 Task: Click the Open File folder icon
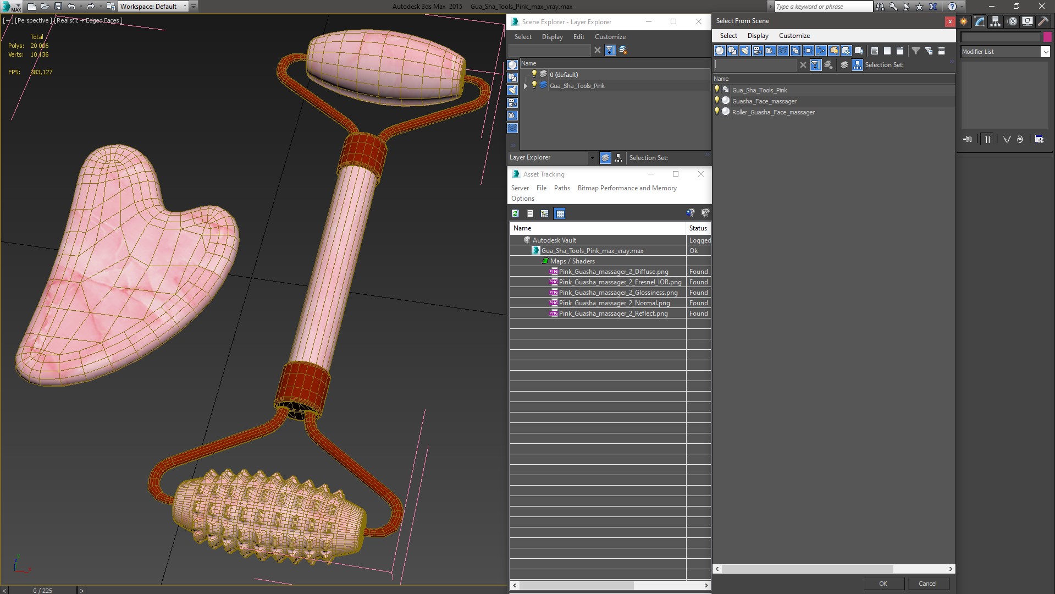point(45,7)
